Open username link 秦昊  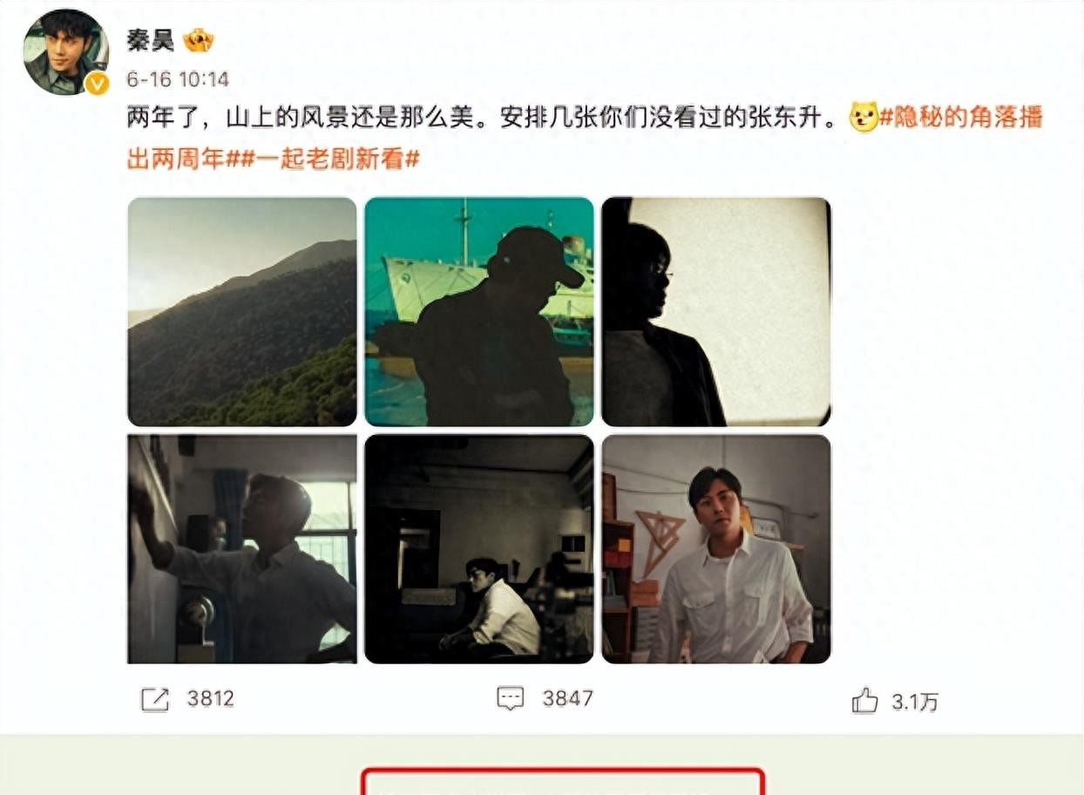pyautogui.click(x=151, y=40)
